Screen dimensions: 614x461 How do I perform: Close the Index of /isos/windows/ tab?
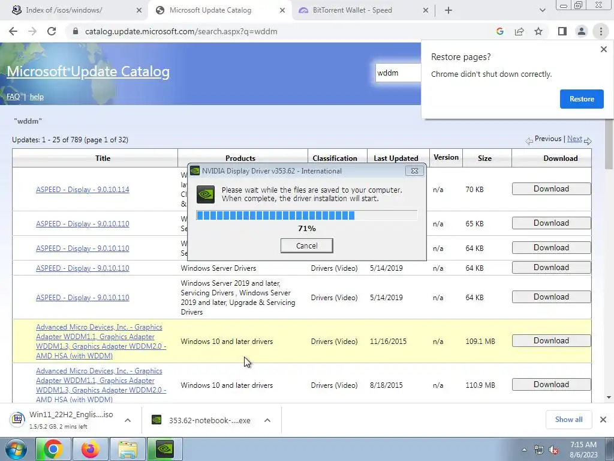point(139,11)
